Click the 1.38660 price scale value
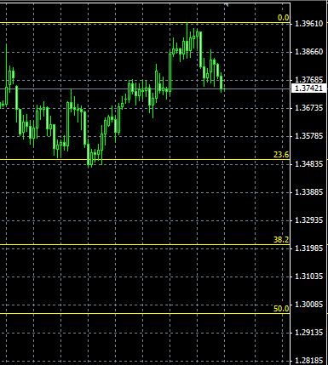The image size is (328, 365). pyautogui.click(x=309, y=52)
